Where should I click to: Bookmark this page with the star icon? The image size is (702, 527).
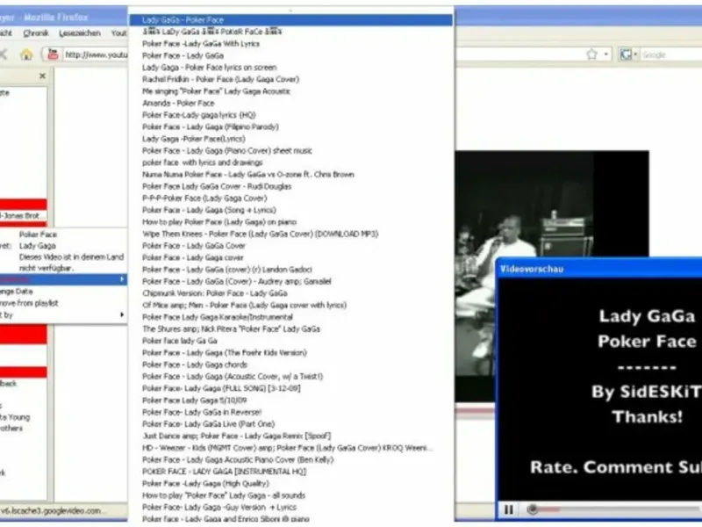tap(591, 54)
